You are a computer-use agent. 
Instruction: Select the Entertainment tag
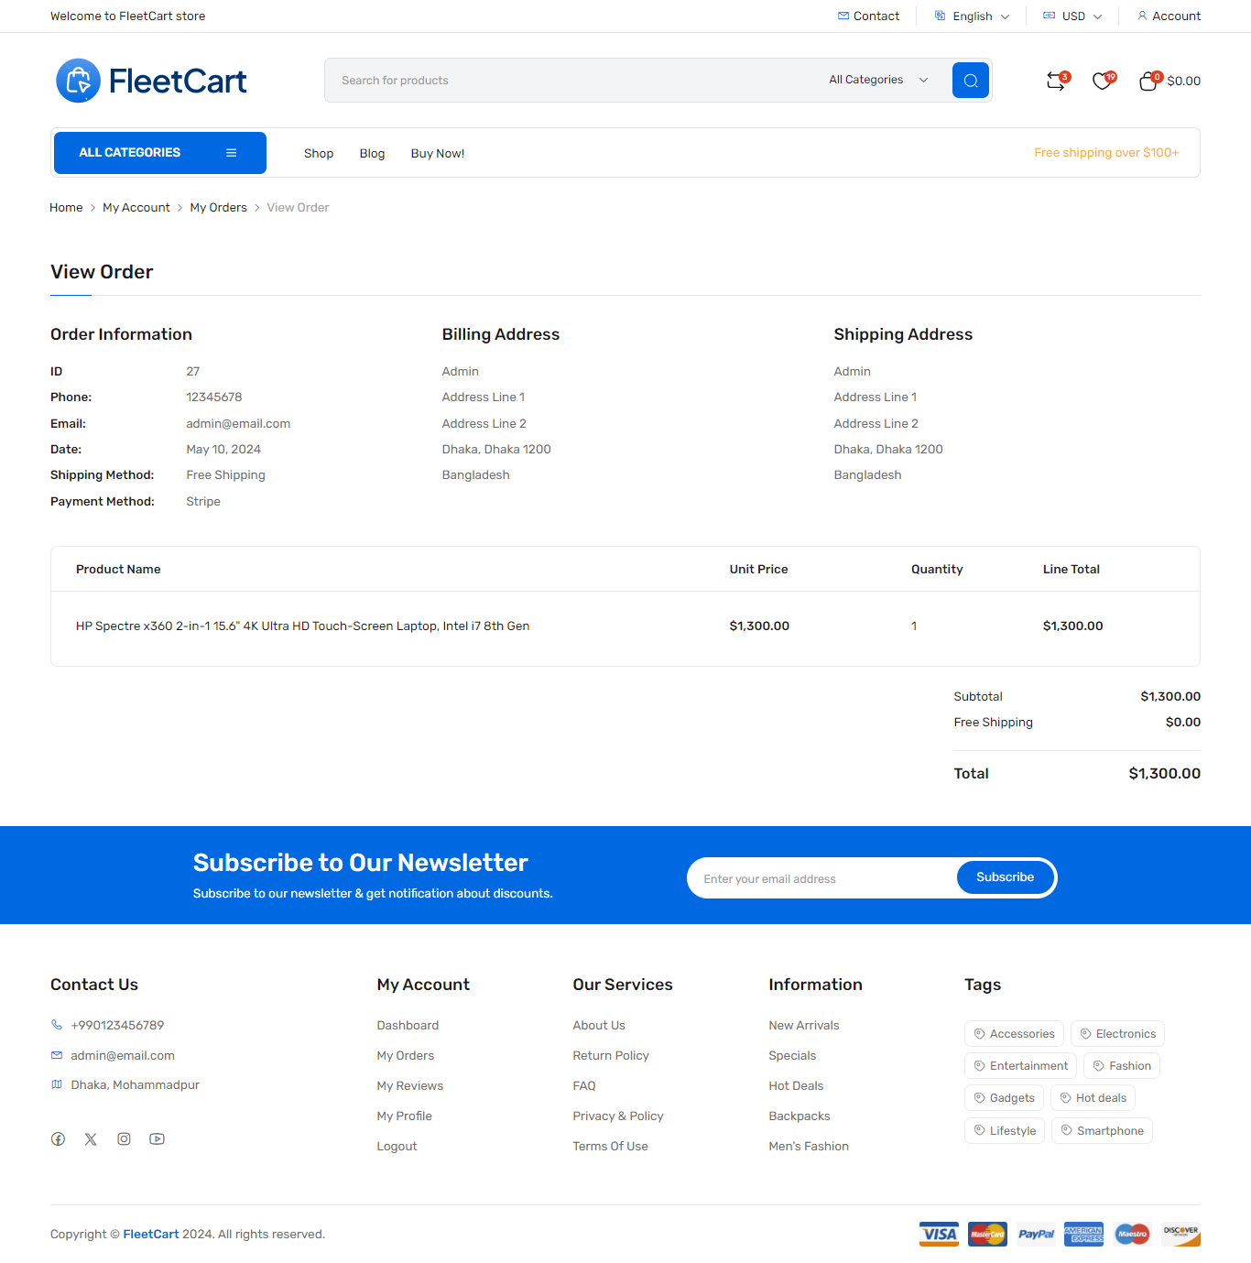[x=1021, y=1066]
